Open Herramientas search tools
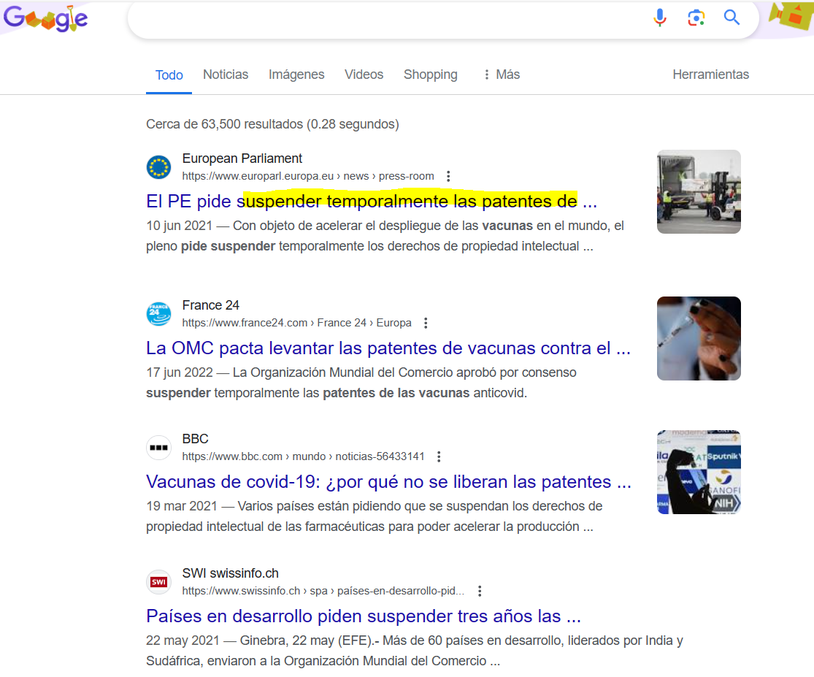Viewport: 814px width, 677px height. [710, 74]
